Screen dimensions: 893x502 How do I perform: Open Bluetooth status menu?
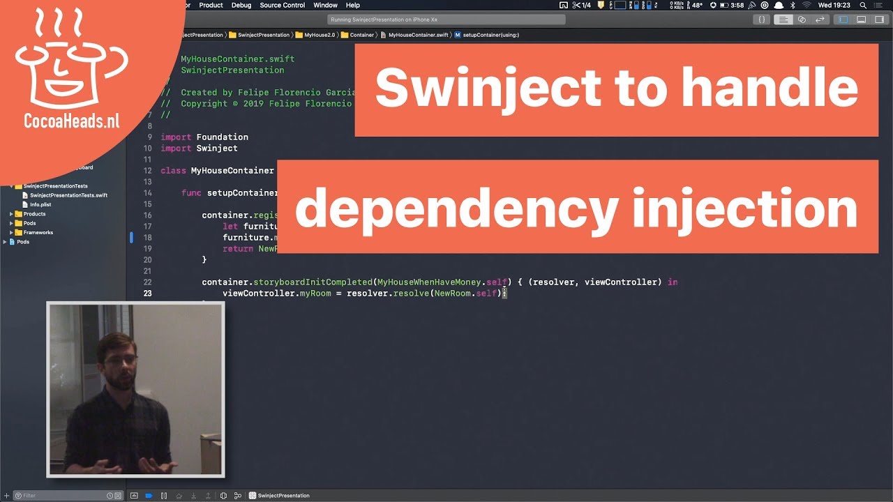(x=793, y=5)
